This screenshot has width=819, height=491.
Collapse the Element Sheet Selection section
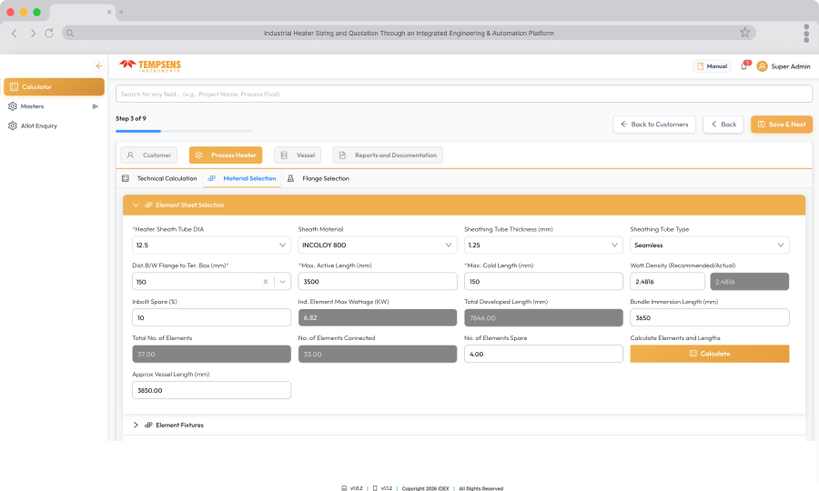[x=136, y=205]
